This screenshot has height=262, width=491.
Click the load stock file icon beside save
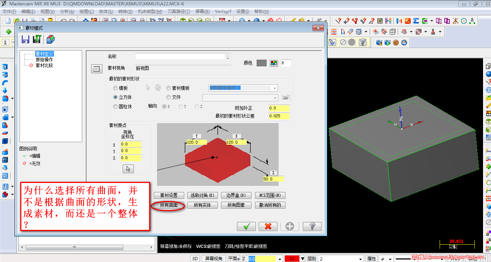pyautogui.click(x=37, y=39)
